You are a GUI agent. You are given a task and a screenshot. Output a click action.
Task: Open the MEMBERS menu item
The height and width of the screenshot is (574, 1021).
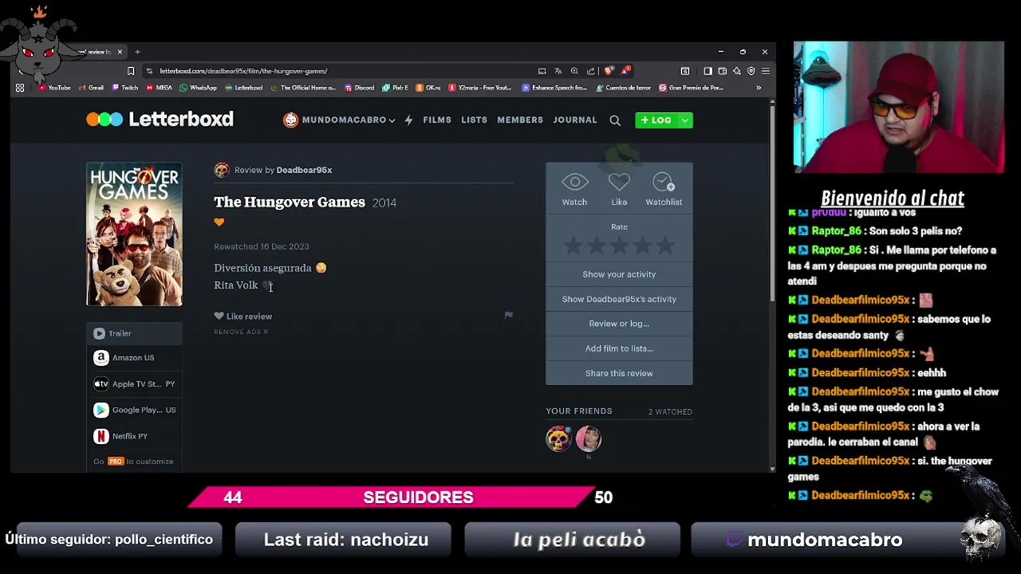click(x=520, y=120)
